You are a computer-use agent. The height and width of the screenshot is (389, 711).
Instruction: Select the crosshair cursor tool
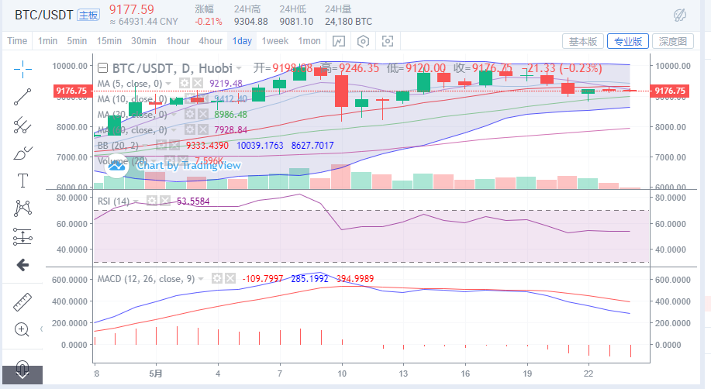(x=22, y=70)
